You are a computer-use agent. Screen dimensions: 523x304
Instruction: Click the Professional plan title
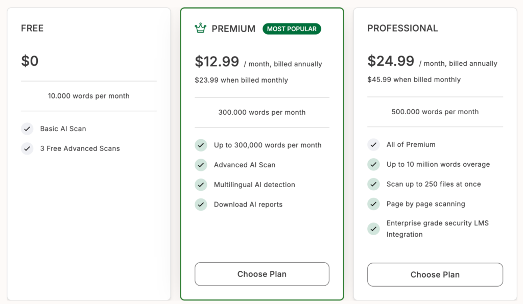(402, 29)
